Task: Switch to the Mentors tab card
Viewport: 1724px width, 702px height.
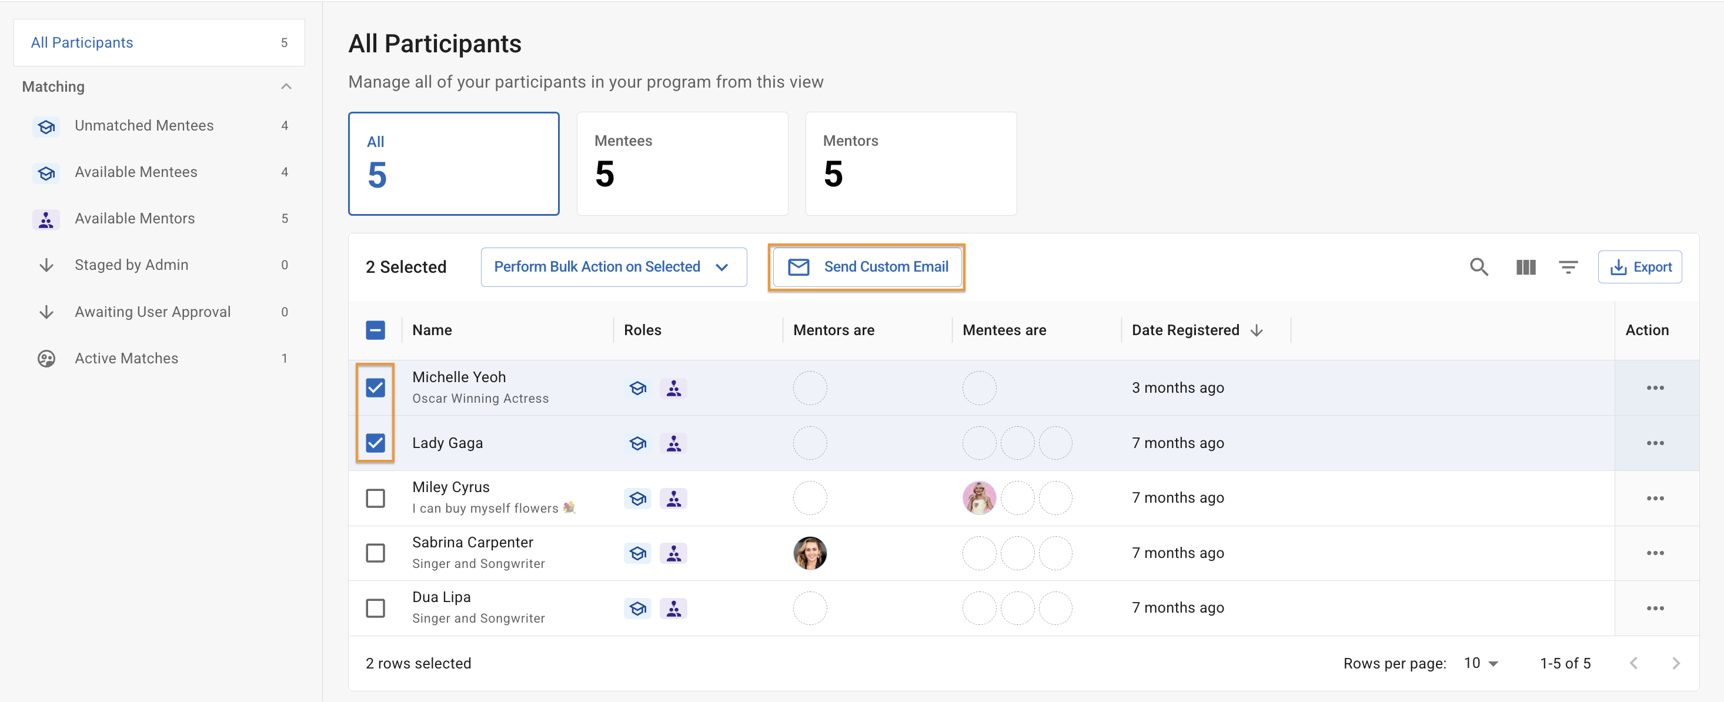Action: [910, 163]
